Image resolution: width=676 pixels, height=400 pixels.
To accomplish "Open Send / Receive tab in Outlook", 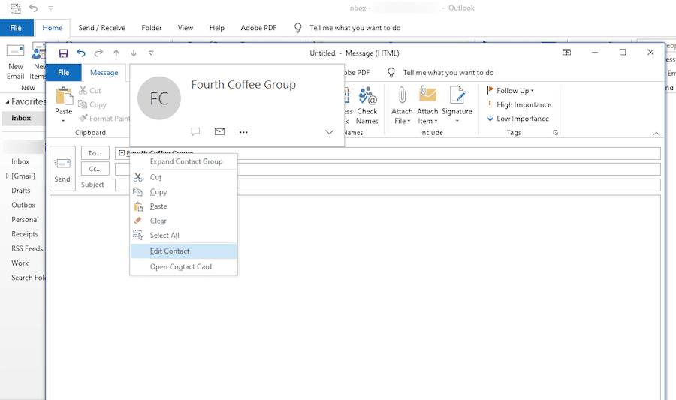I will click(101, 28).
